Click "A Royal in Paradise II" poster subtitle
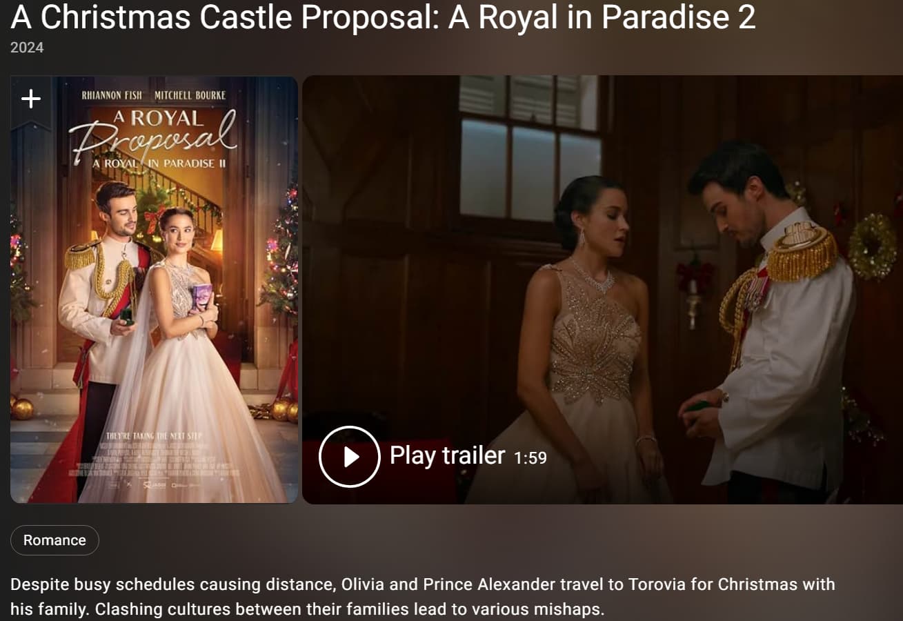 click(154, 164)
